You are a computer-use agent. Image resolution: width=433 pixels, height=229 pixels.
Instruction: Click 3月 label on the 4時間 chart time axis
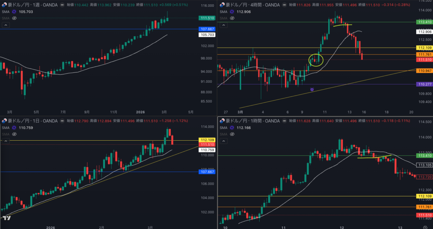[240, 112]
